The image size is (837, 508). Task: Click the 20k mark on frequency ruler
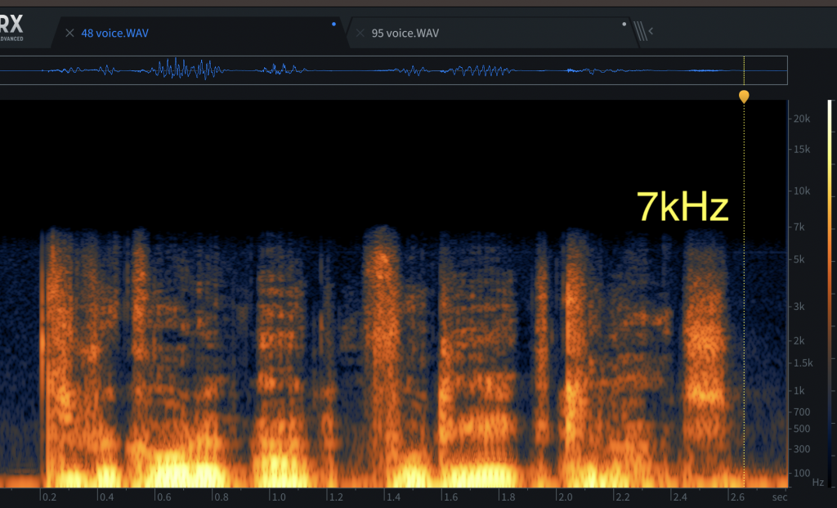click(800, 119)
